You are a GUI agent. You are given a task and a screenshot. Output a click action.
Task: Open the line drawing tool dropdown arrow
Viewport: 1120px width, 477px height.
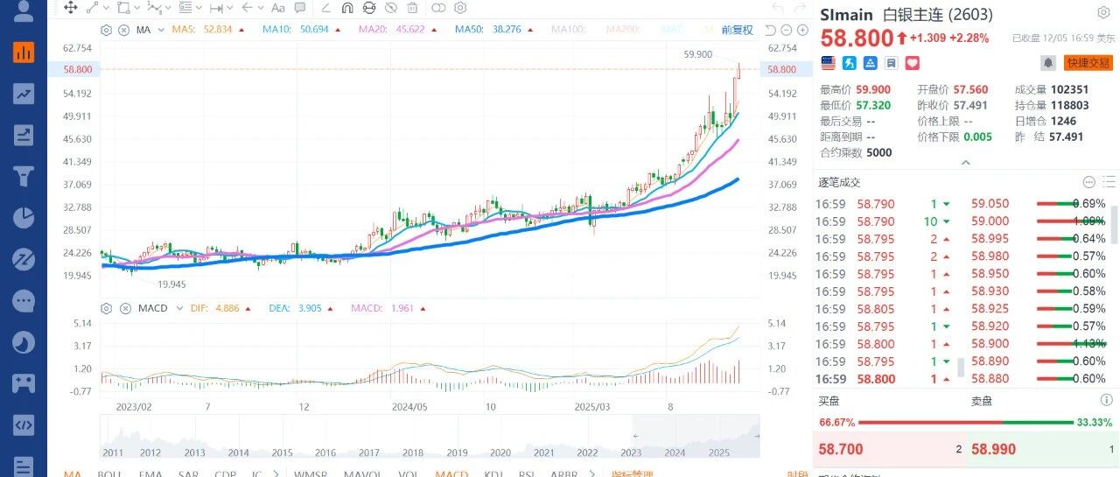tap(104, 8)
